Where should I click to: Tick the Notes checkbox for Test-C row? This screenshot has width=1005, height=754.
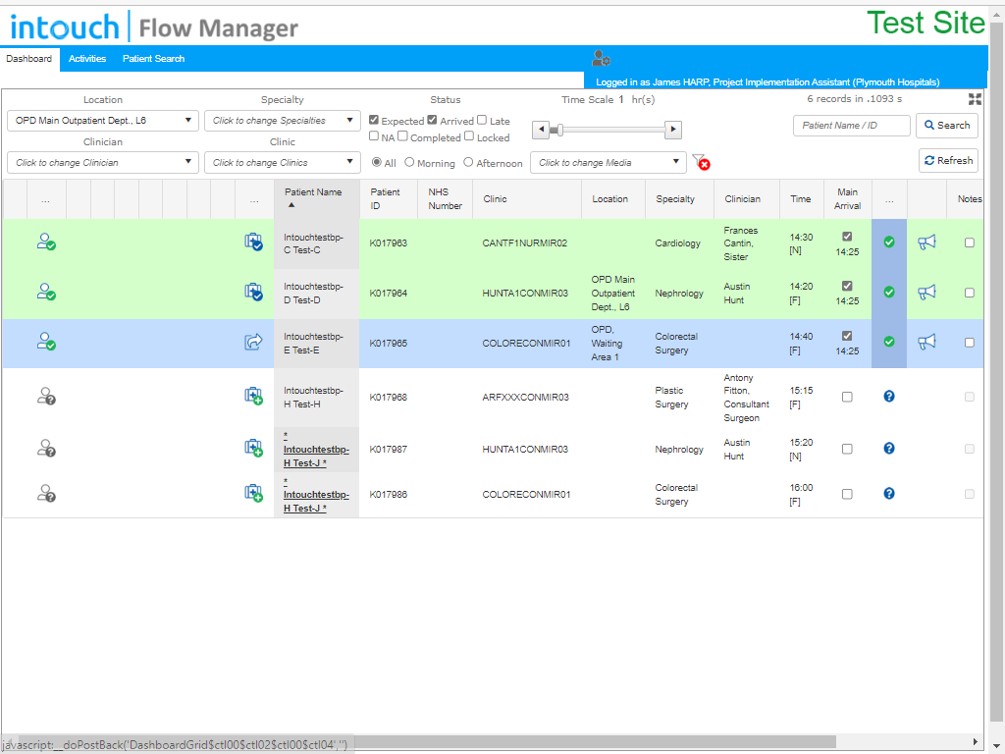click(x=969, y=242)
